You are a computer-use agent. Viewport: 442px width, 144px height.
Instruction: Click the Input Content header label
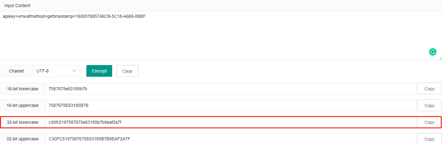coord(18,6)
